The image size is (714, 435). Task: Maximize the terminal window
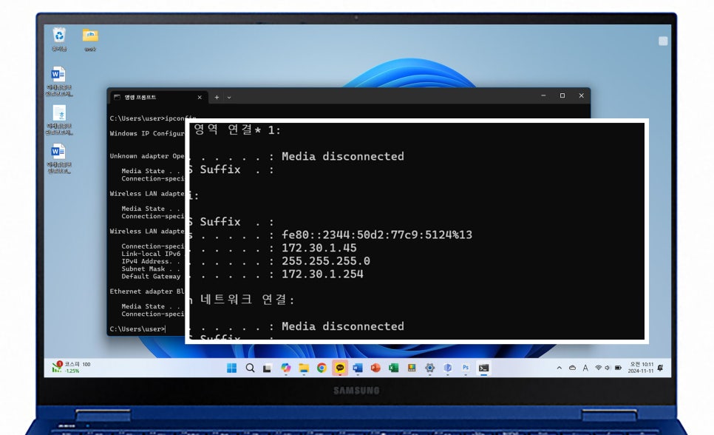point(562,95)
